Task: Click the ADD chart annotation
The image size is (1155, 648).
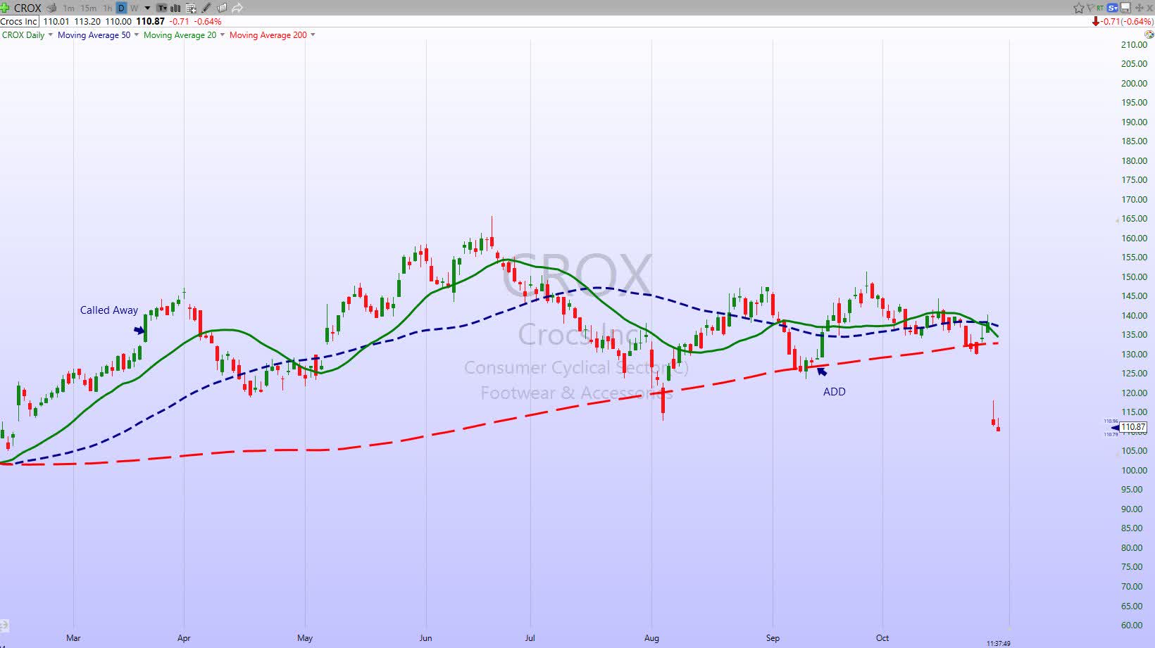Action: tap(835, 392)
